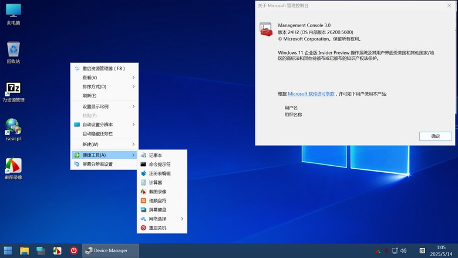Click the 组织名称 label in dialog
The image size is (458, 258).
click(x=293, y=115)
